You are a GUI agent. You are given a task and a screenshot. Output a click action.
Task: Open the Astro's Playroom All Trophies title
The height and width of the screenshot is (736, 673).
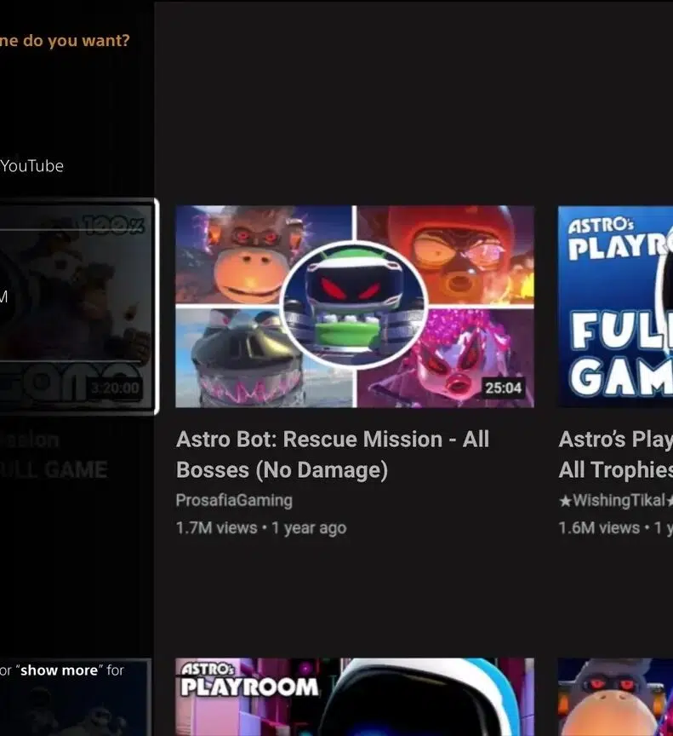click(x=614, y=454)
